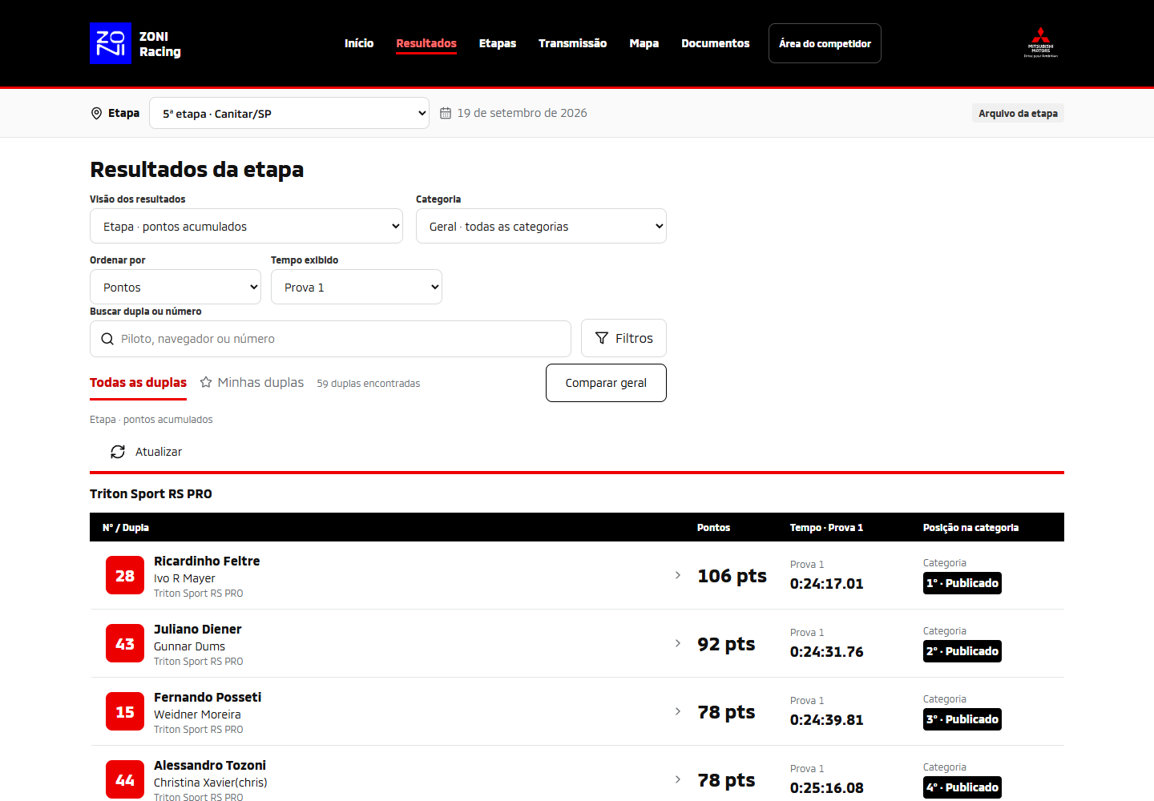Open the Filtros button
Viewport: 1154px width, 801px height.
623,338
